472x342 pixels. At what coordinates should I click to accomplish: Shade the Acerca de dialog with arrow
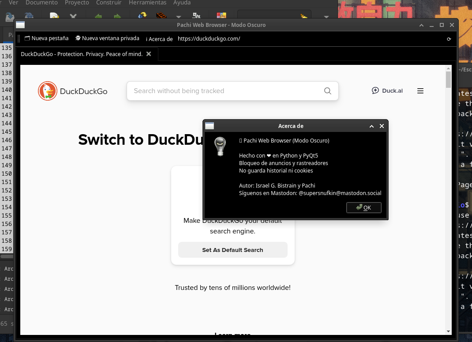coord(371,126)
